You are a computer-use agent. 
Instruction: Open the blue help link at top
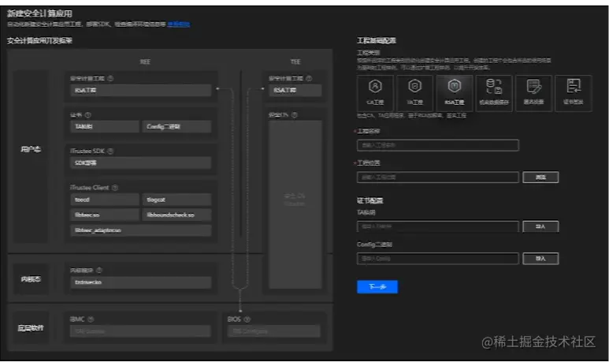(x=179, y=24)
